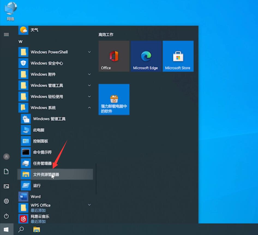
Task: Select the 任务管理器 text label
Action: point(43,163)
